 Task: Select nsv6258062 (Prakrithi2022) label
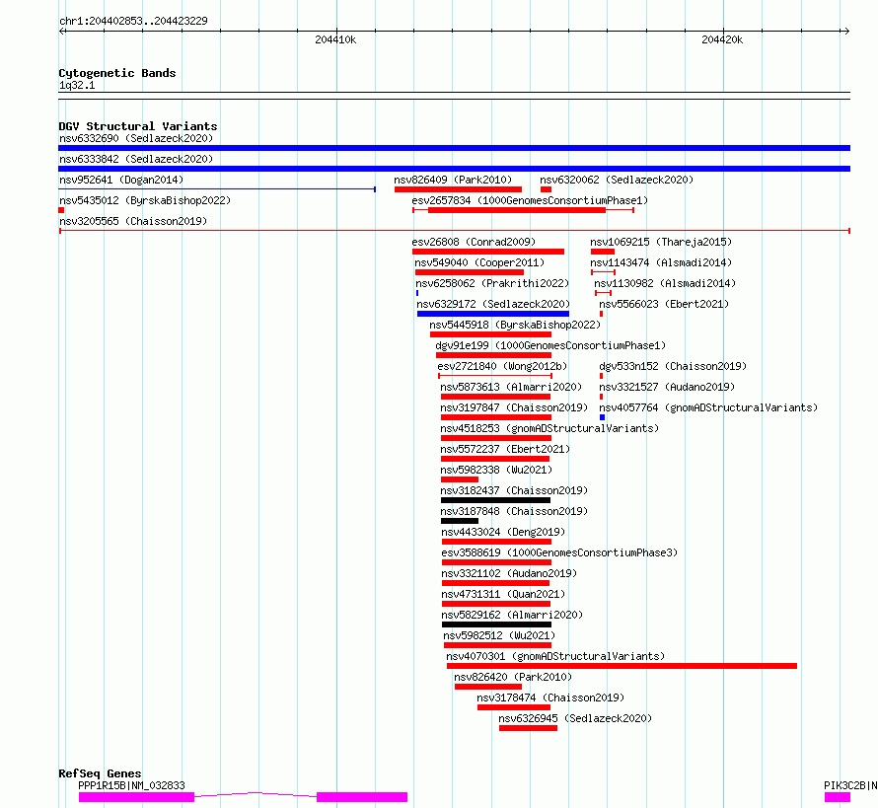(x=492, y=283)
